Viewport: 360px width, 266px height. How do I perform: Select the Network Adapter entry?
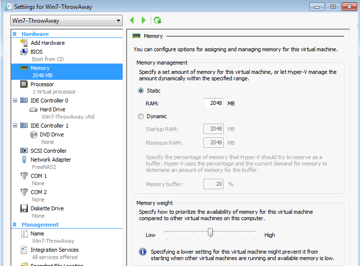pos(51,160)
